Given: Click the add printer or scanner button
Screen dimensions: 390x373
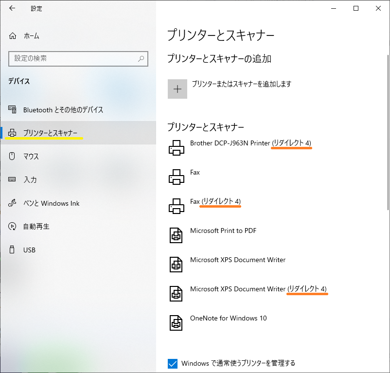Looking at the screenshot, I should (x=177, y=89).
